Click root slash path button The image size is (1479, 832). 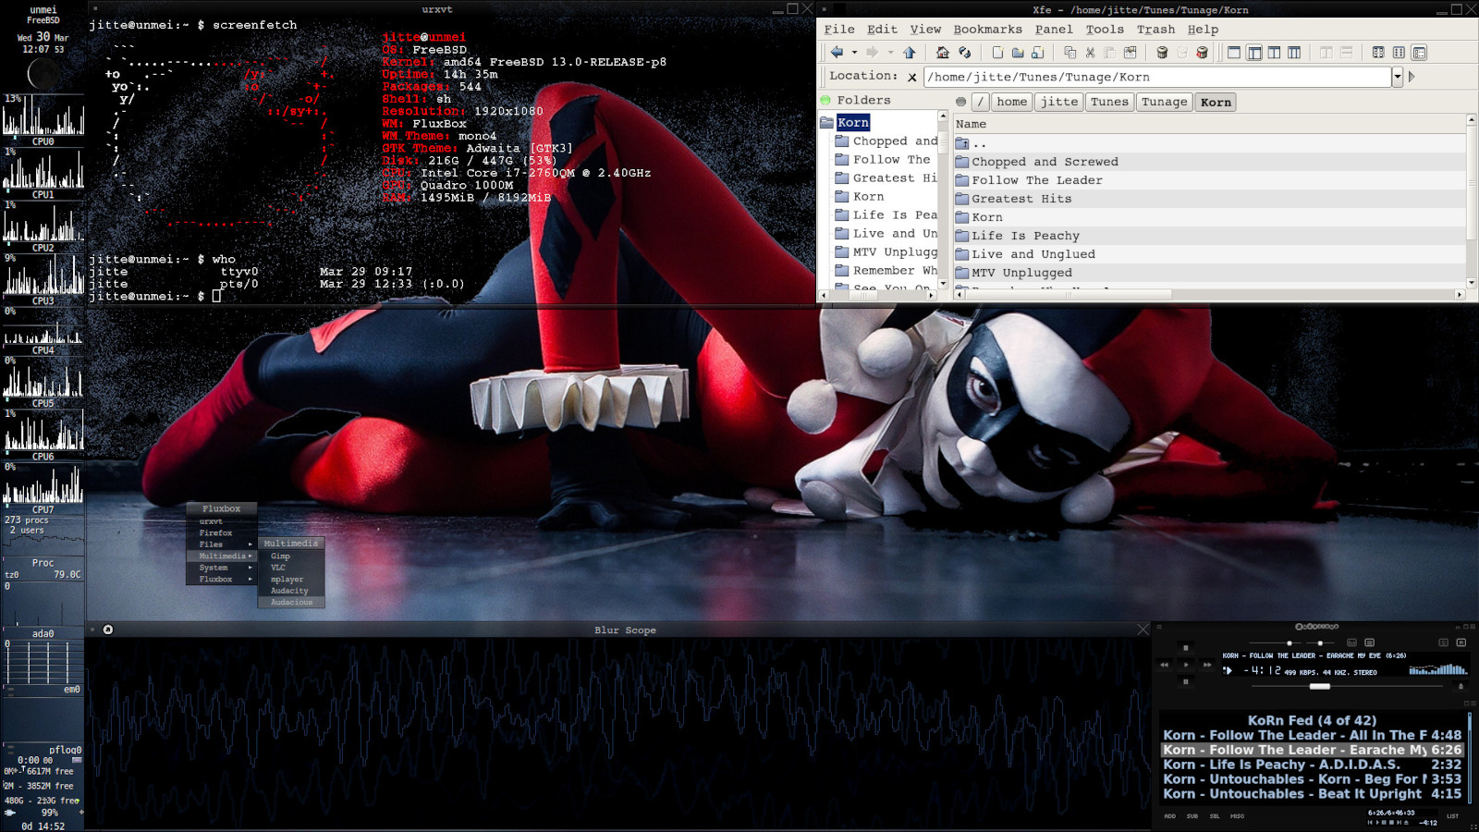point(981,102)
